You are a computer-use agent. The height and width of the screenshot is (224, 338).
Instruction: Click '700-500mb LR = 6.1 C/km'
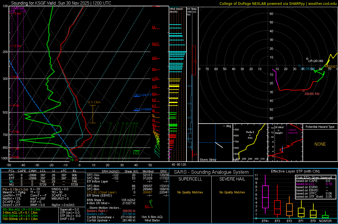point(20,219)
